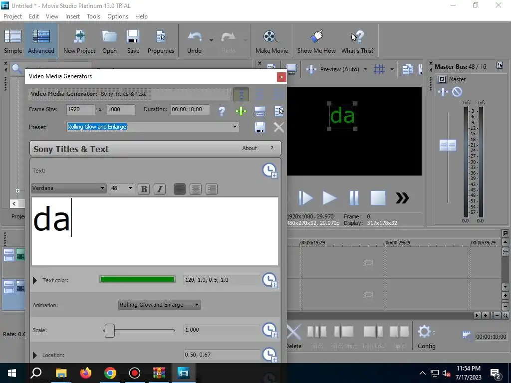Image resolution: width=511 pixels, height=383 pixels.
Task: Close the Video Media Generators window
Action: (x=281, y=77)
